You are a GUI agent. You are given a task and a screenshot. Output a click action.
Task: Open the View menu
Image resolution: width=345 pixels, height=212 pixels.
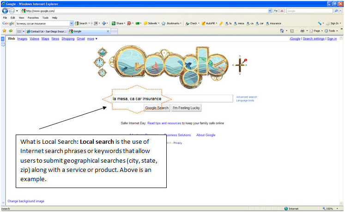pos(21,18)
